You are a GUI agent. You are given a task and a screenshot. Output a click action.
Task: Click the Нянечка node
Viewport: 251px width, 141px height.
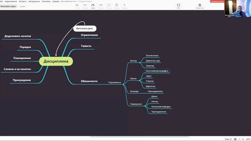(150, 66)
